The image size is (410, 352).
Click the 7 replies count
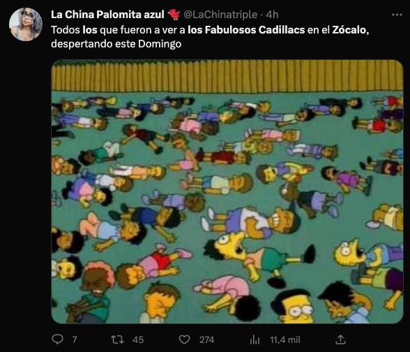(75, 339)
